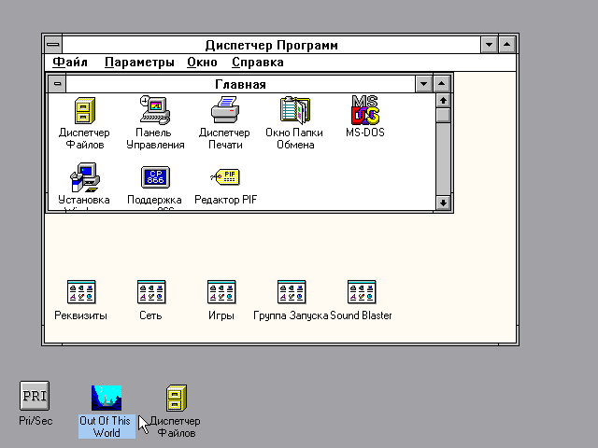The width and height of the screenshot is (598, 448).
Task: Select the Игры program group icon
Action: pyautogui.click(x=221, y=292)
